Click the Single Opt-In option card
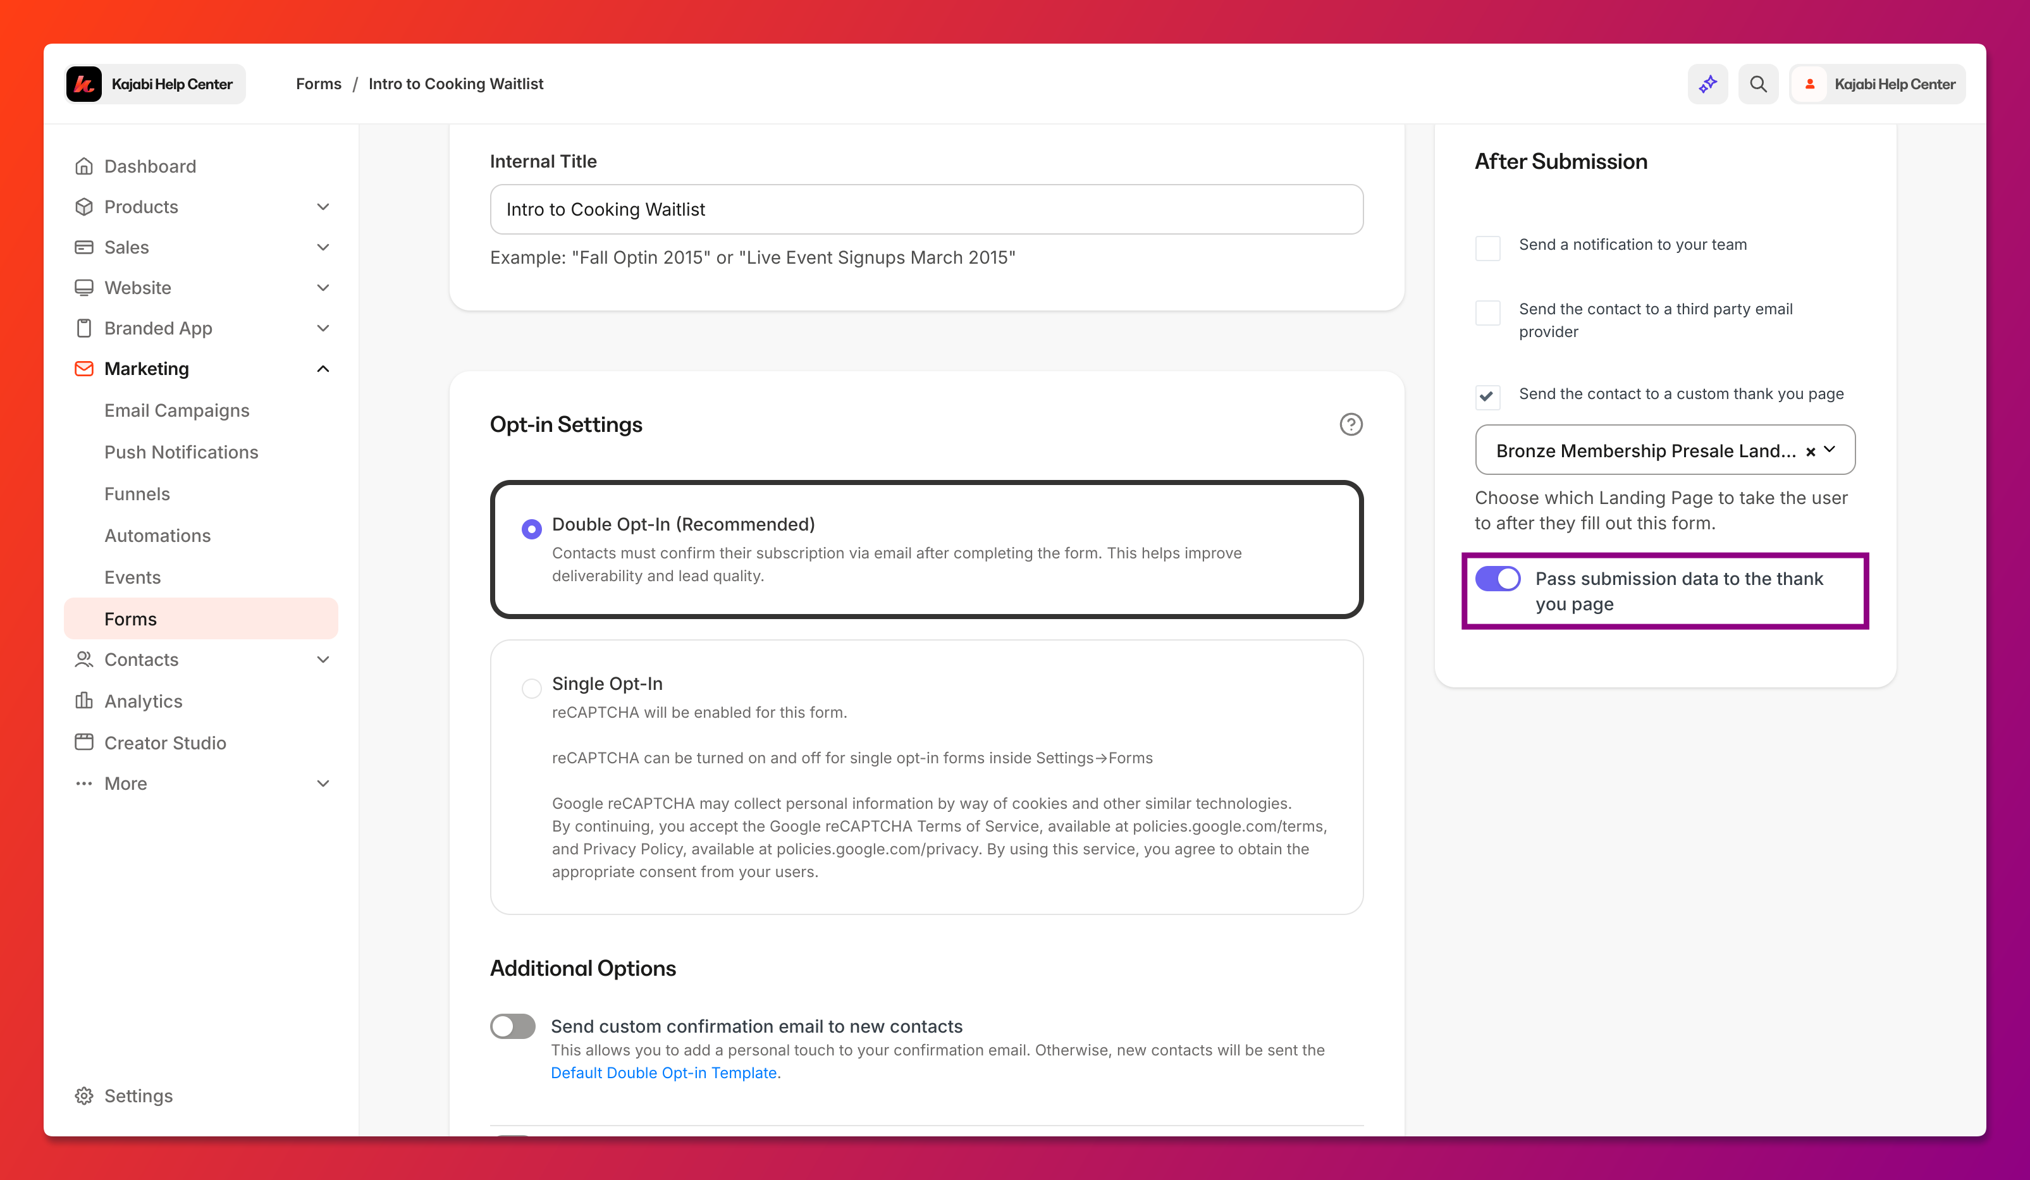The width and height of the screenshot is (2030, 1180). coord(926,777)
